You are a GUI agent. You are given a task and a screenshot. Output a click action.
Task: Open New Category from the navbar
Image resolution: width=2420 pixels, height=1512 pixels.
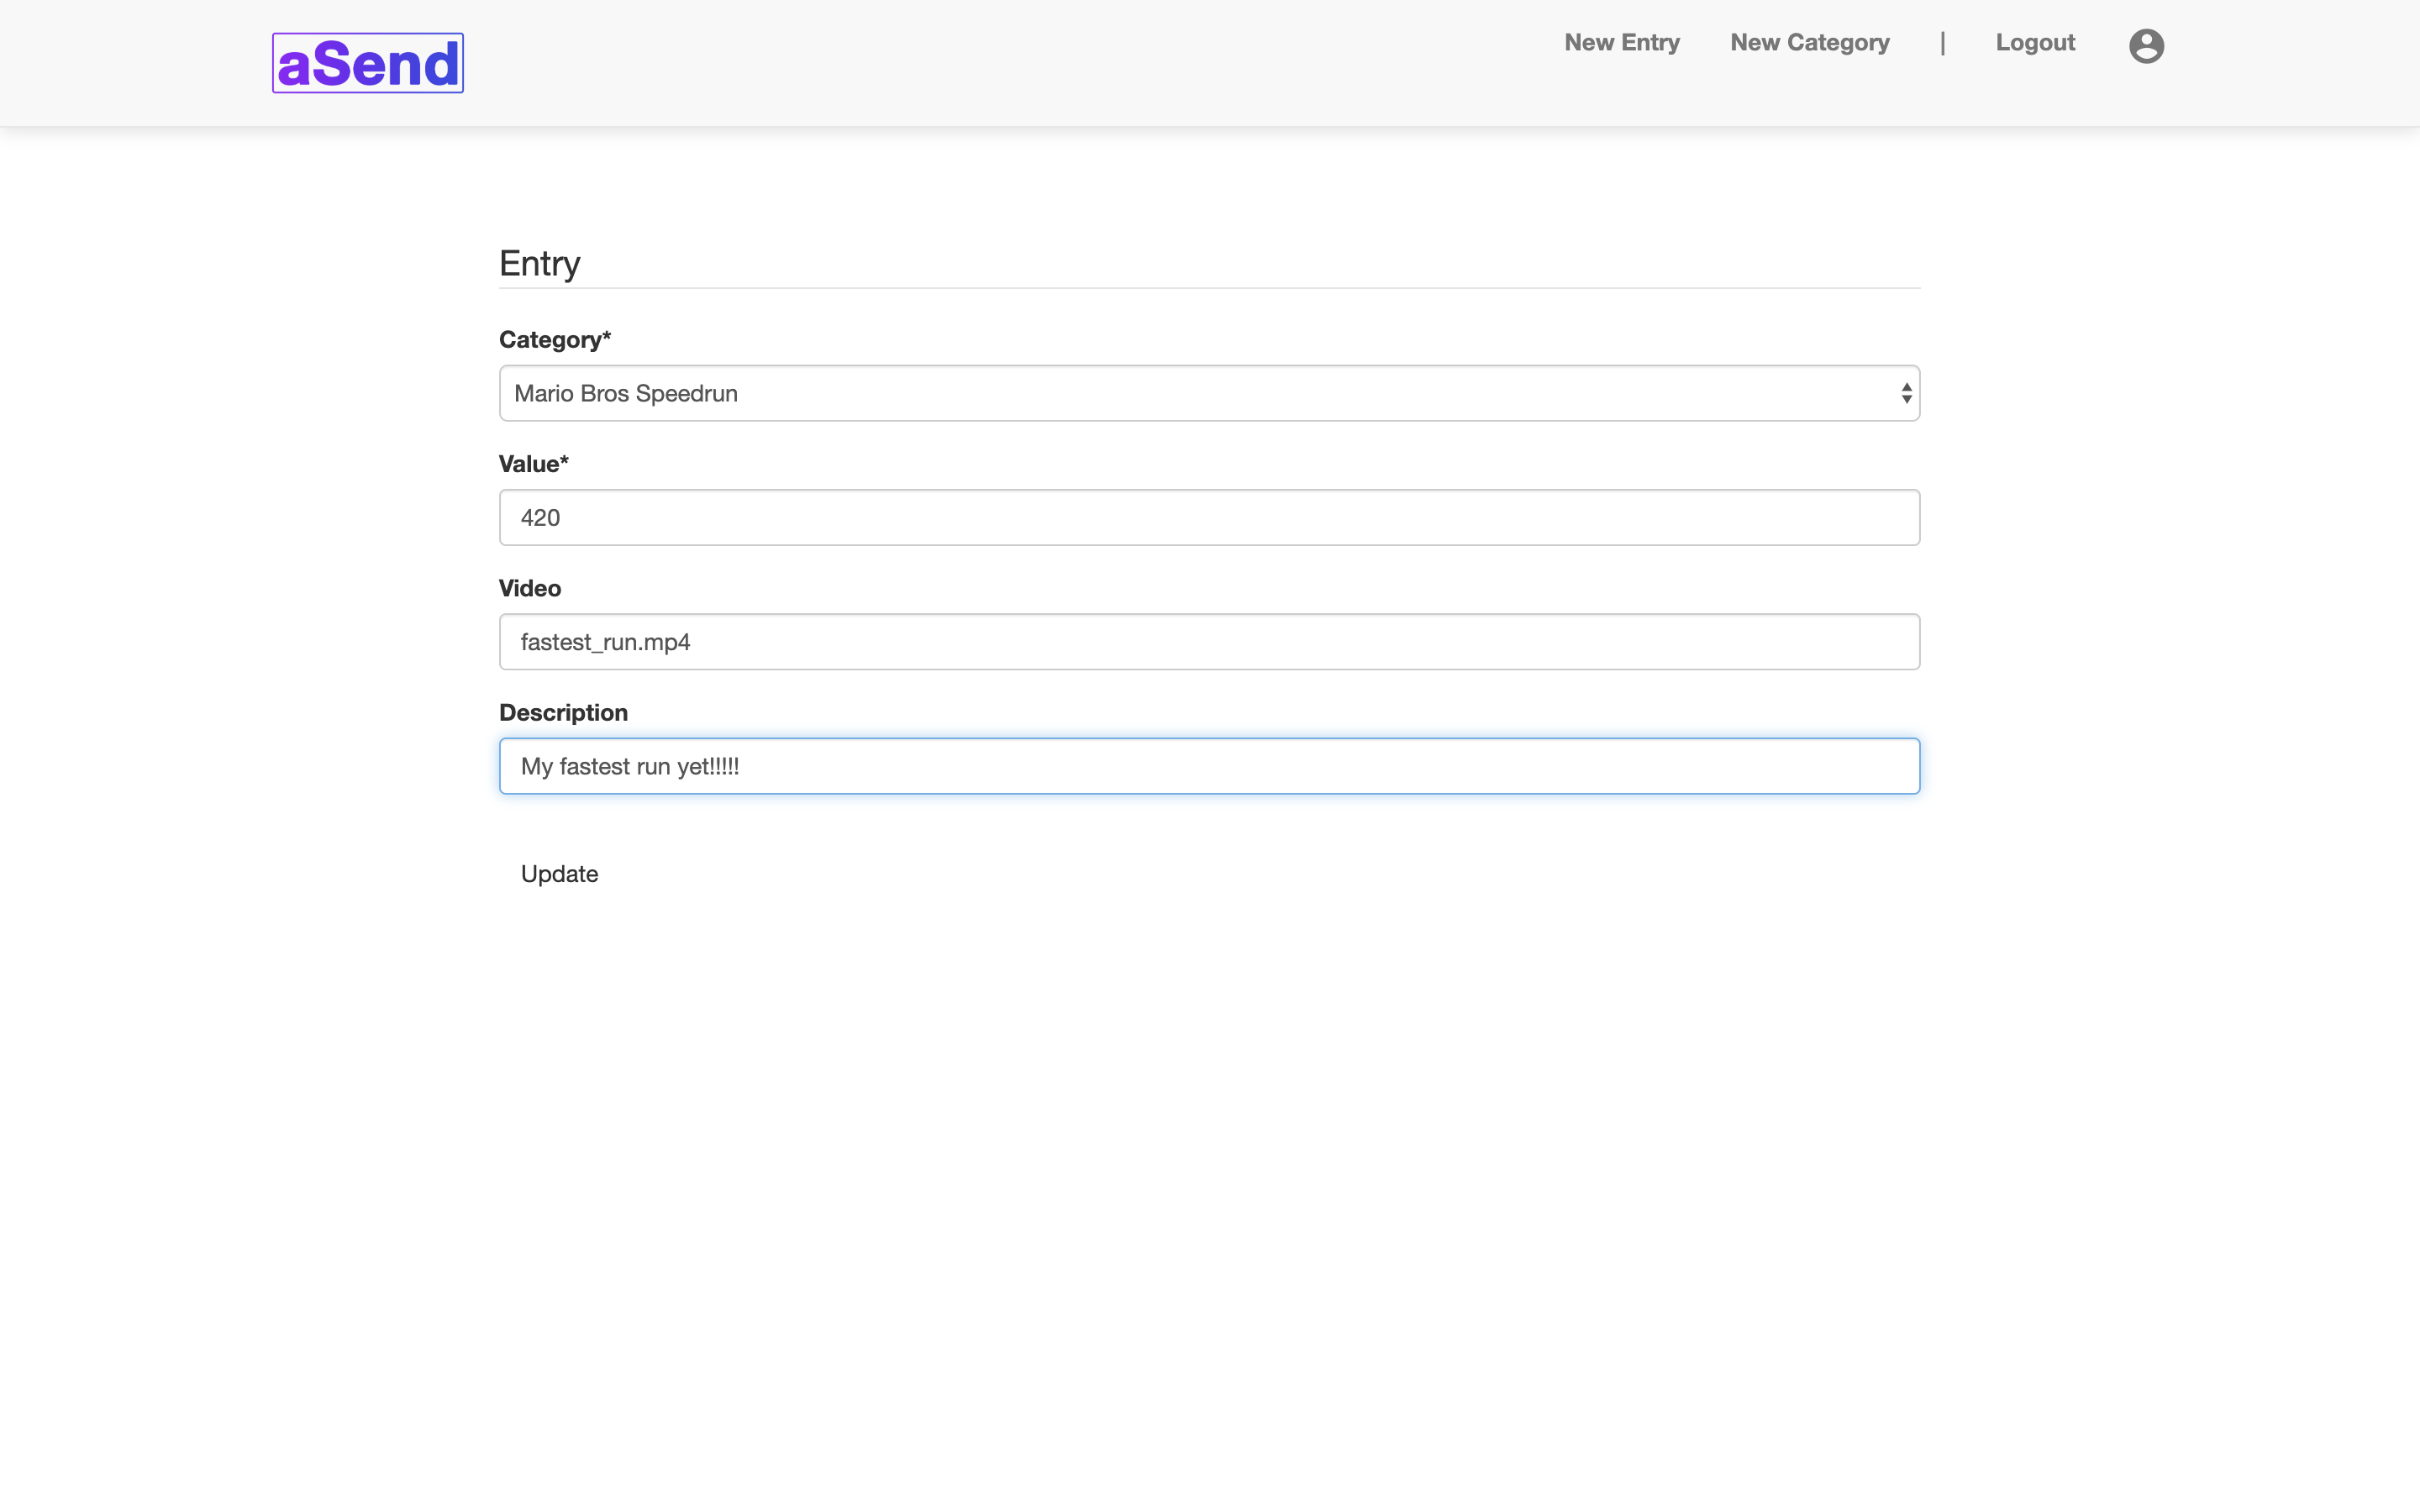tap(1809, 43)
